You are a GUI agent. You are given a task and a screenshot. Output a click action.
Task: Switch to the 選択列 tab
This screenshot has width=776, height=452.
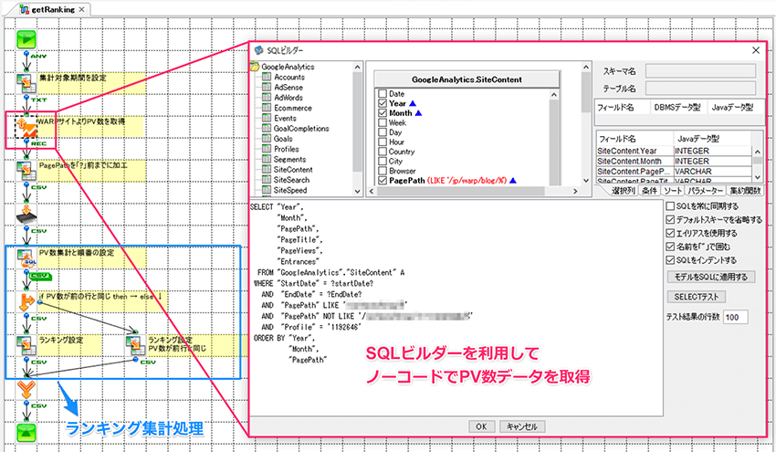coord(623,191)
